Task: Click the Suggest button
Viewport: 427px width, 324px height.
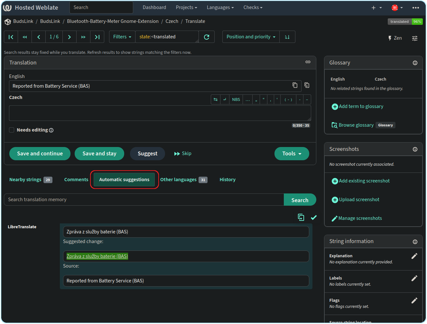Action: (147, 153)
